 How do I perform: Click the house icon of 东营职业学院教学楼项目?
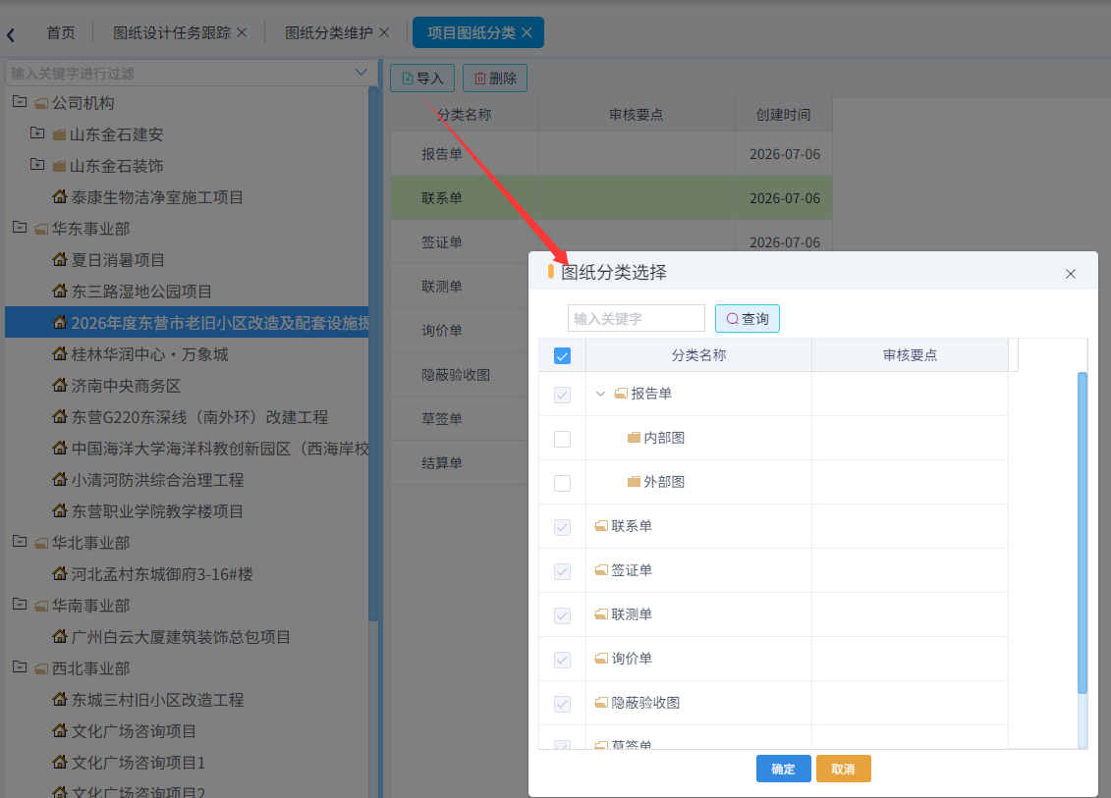pyautogui.click(x=60, y=509)
